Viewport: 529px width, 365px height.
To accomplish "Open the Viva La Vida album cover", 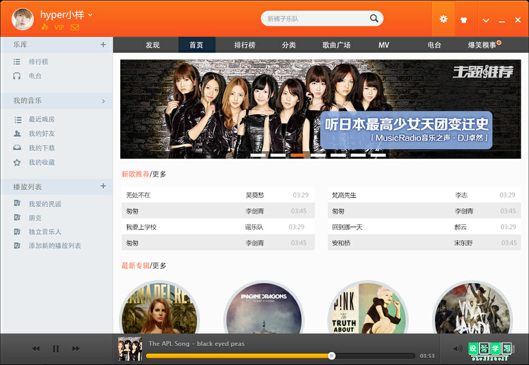I will (x=472, y=307).
